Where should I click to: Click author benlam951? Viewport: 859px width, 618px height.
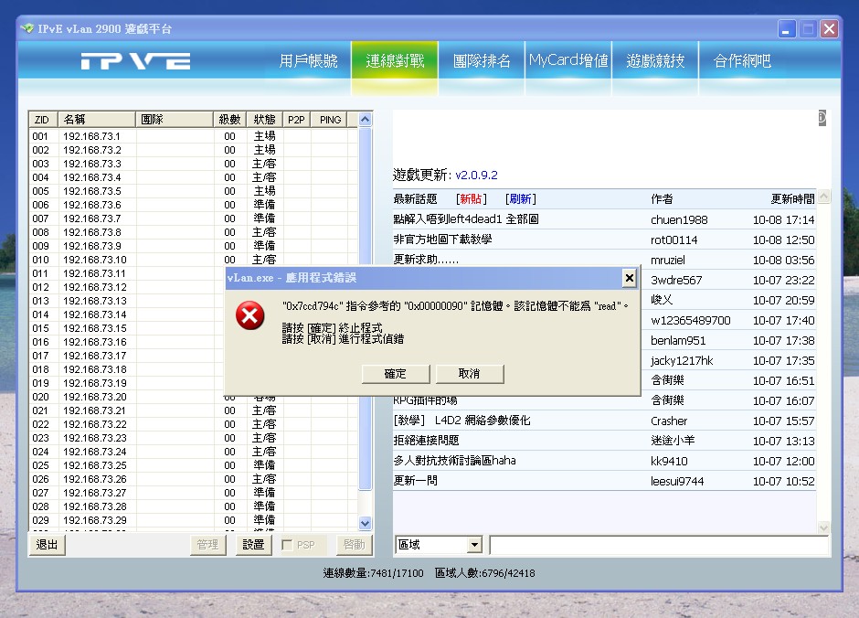(678, 341)
